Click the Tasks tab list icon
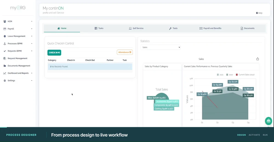Viewport: 274px width, 142px height. click(96, 28)
